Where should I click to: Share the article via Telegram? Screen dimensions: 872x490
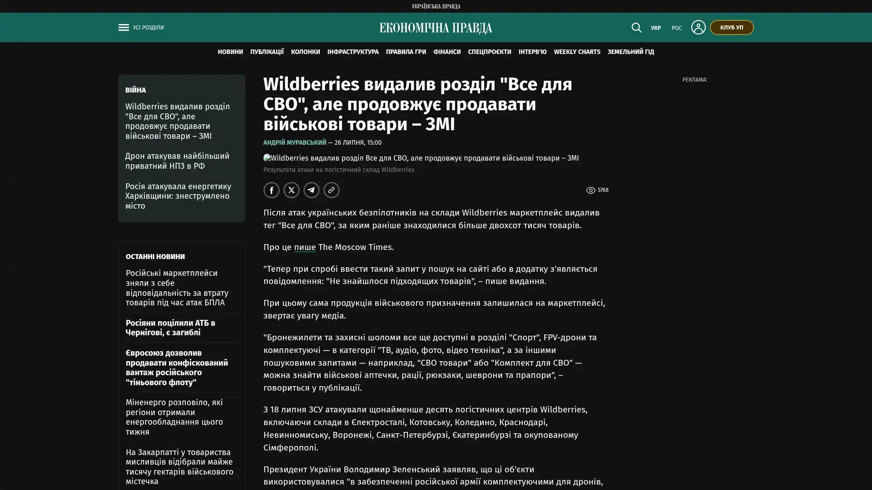coord(312,190)
